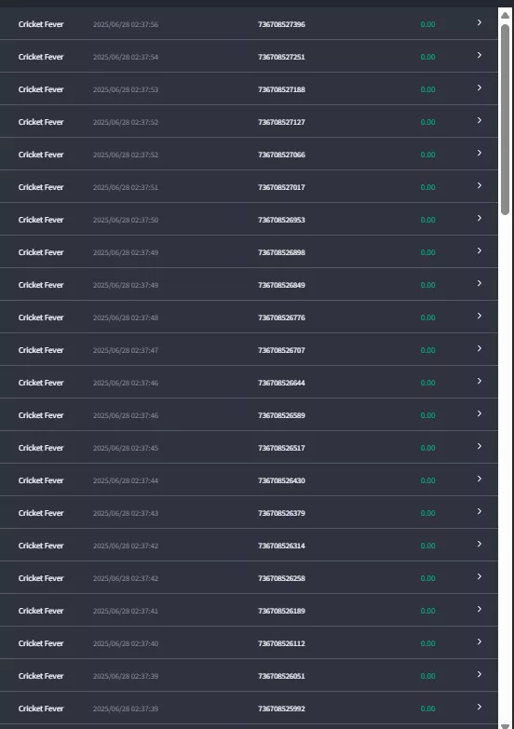Click the 0.00 amount for 736708526258
The height and width of the screenshot is (729, 514).
[x=428, y=578]
